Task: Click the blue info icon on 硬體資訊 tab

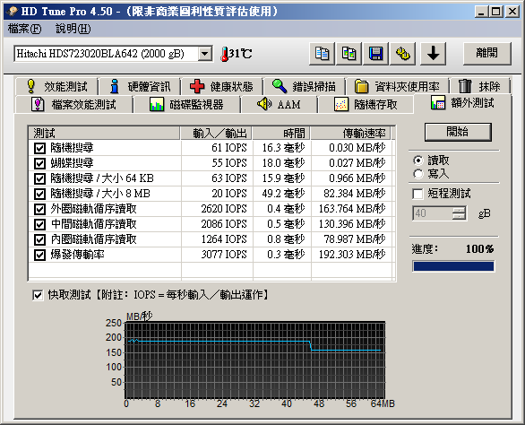Action: tap(115, 86)
